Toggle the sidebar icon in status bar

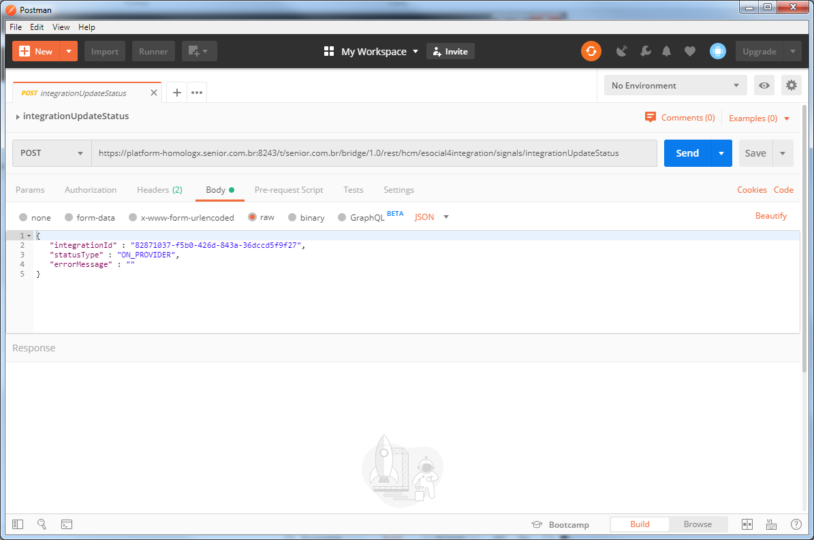[18, 524]
